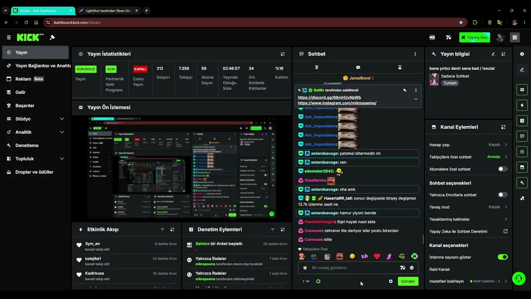This screenshot has height=299, width=531.
Task: Toggle Abonelere özel sohbet switch
Action: point(502,169)
